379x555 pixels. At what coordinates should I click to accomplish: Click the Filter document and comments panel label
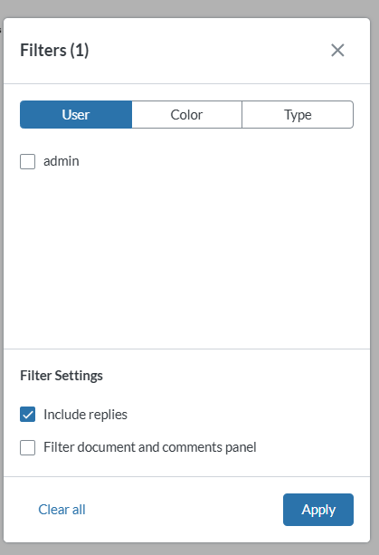coord(150,447)
